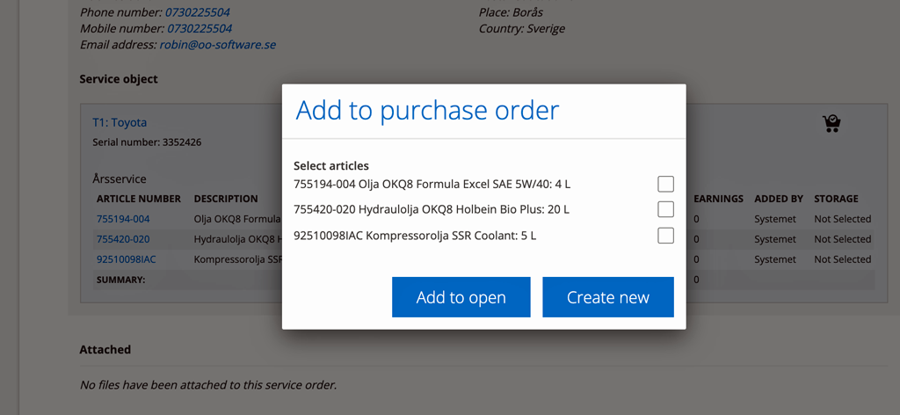
Task: Click the Add to open button
Action: 461,297
